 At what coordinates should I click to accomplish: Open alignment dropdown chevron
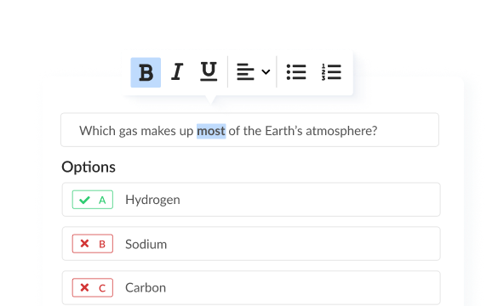[266, 72]
